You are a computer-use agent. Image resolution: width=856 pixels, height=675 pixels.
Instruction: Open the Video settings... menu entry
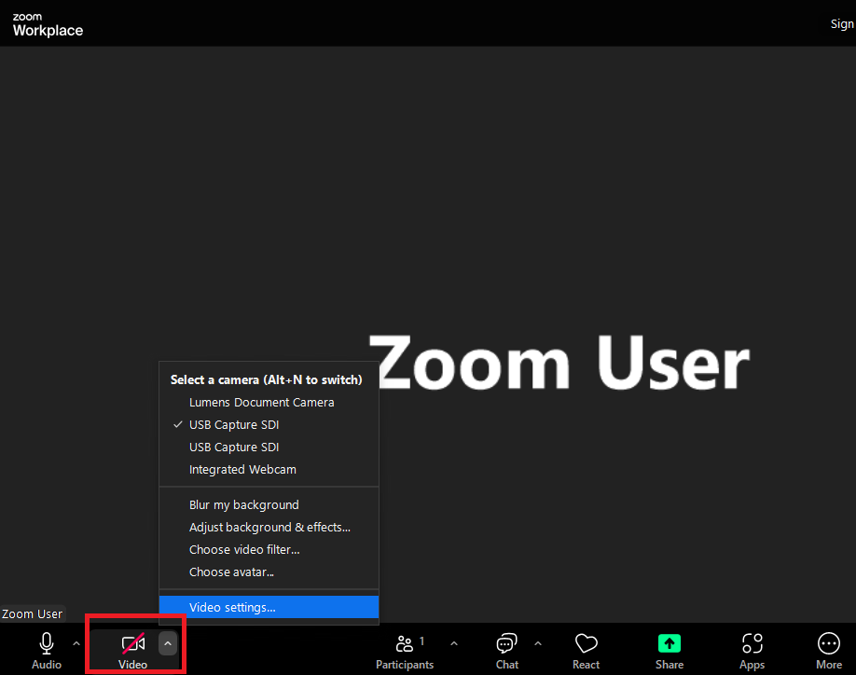(x=232, y=608)
